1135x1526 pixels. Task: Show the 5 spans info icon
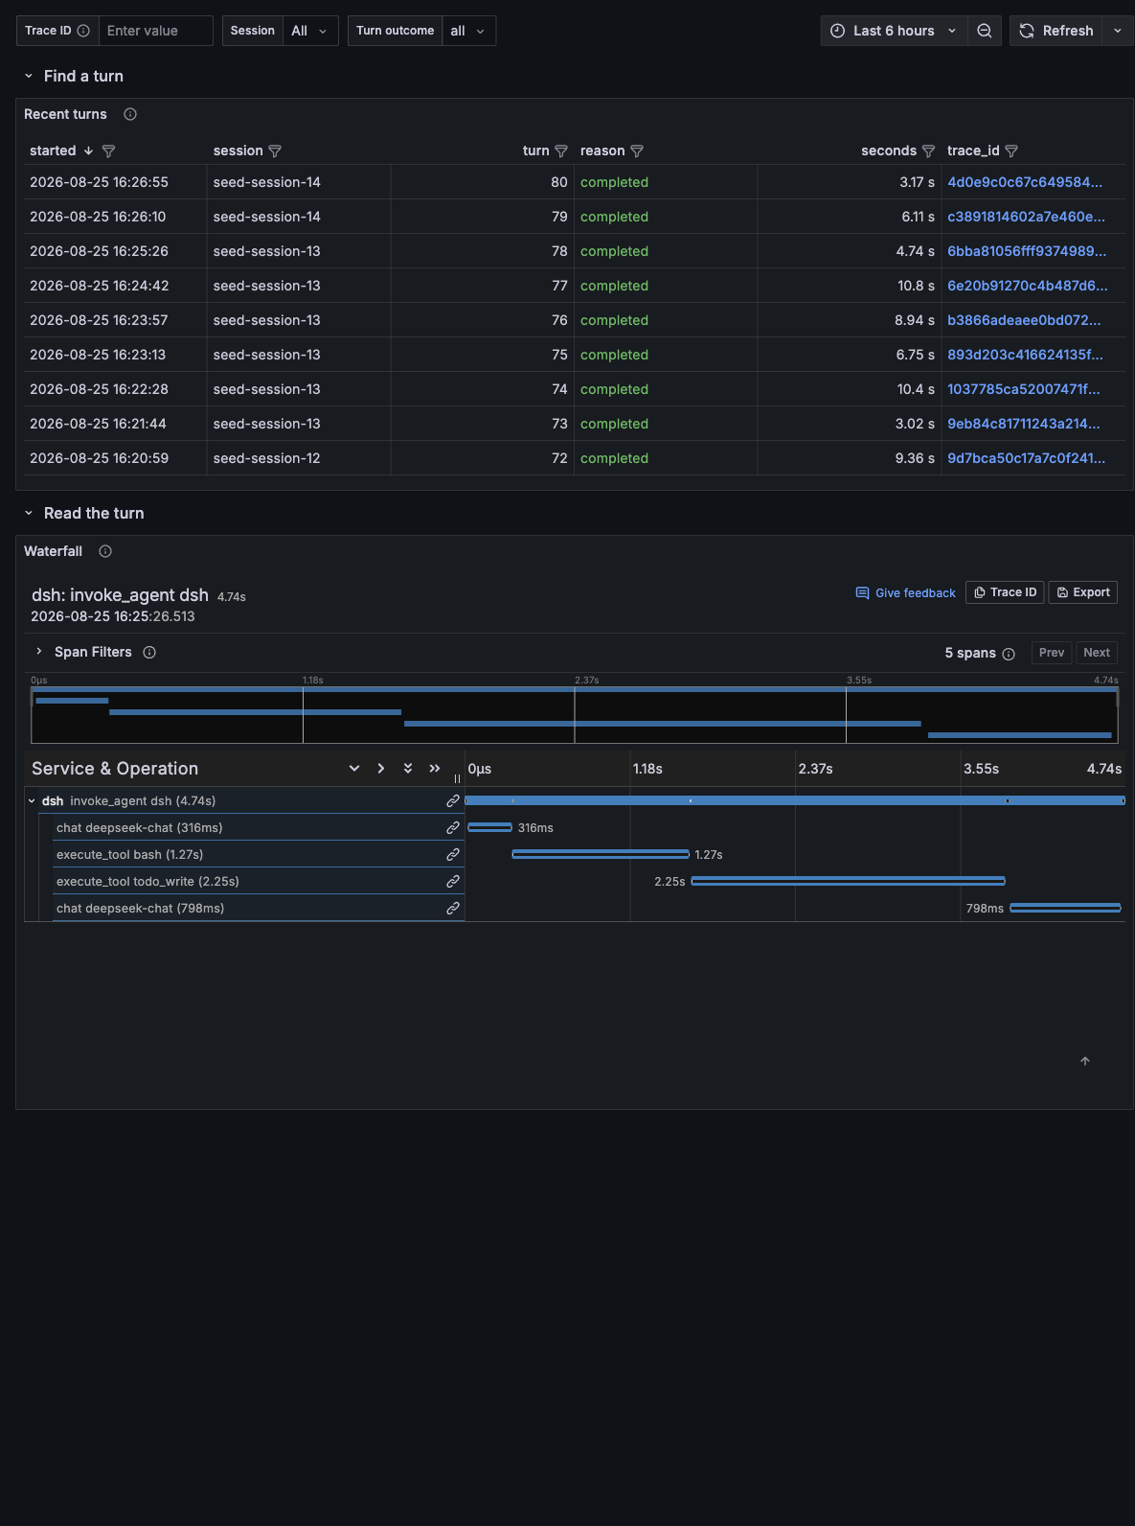(1009, 654)
